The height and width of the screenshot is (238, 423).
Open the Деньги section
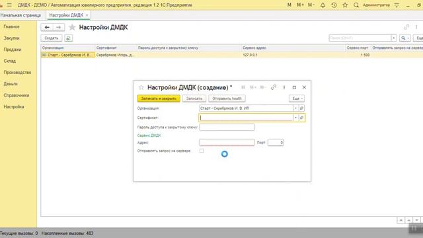tap(11, 84)
